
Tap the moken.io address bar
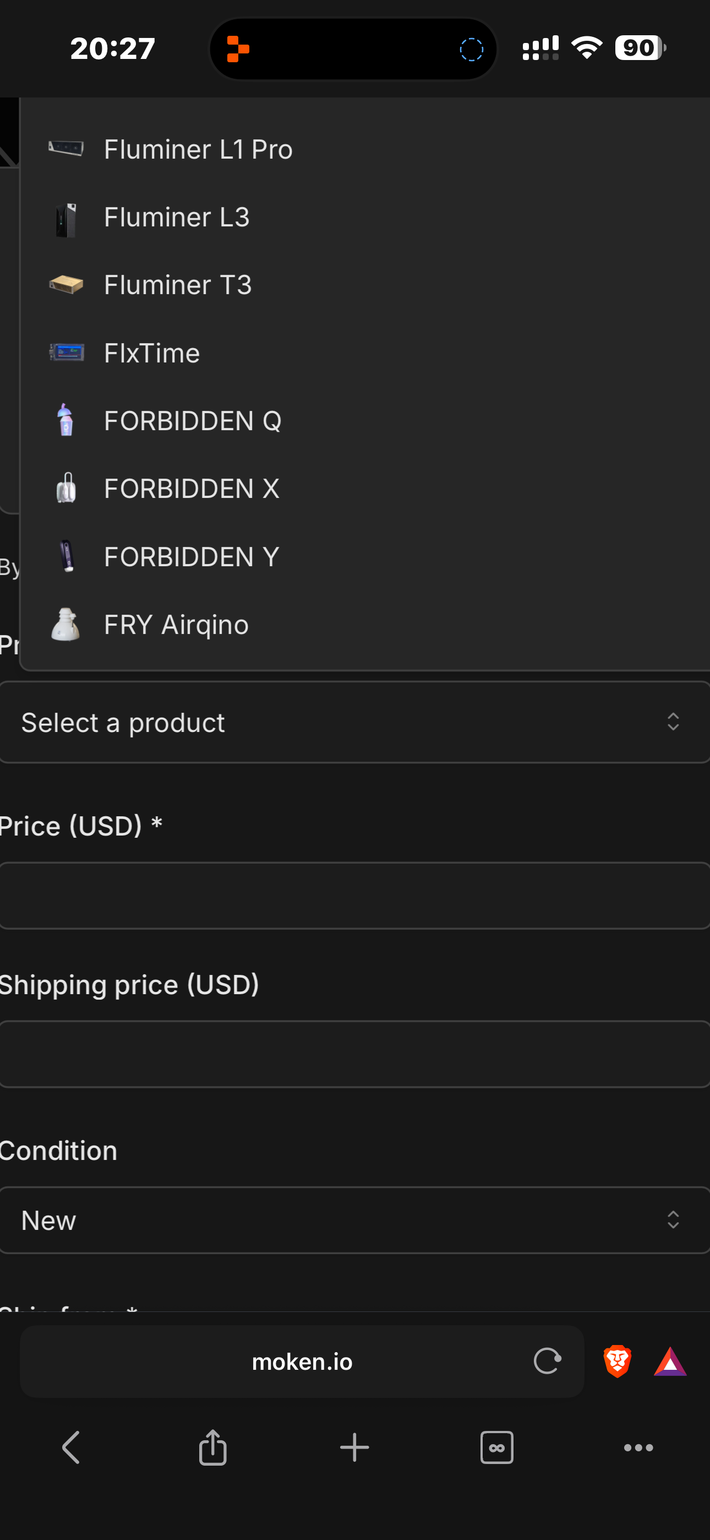tap(302, 1361)
